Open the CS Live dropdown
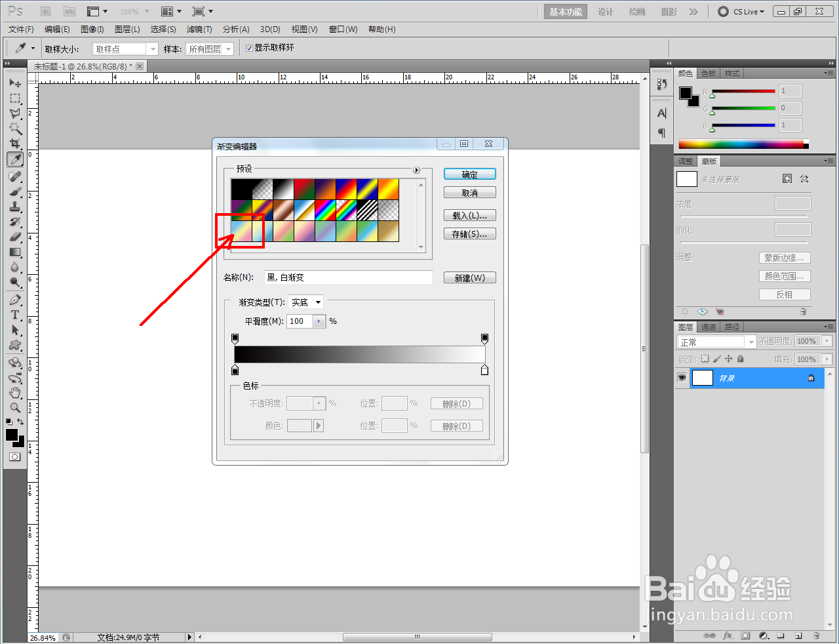 tap(743, 12)
